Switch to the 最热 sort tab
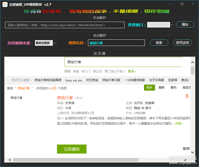 click(x=173, y=88)
